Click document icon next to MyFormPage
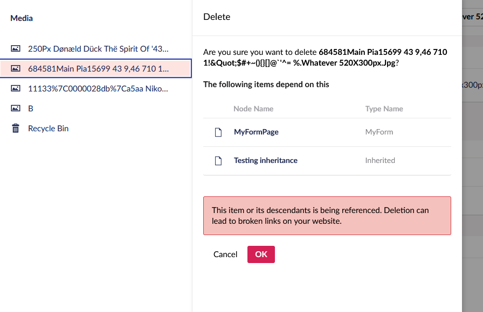 218,132
